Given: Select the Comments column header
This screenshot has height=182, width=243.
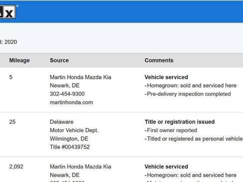Looking at the screenshot, I should [x=159, y=60].
